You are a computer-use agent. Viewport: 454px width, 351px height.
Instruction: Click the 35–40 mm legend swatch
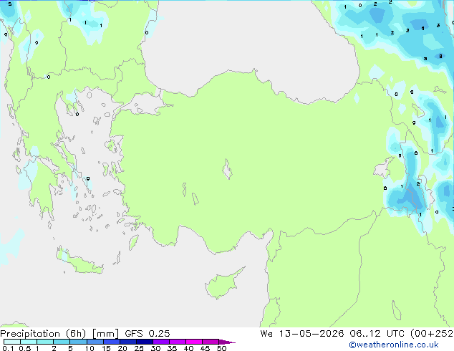(x=177, y=342)
